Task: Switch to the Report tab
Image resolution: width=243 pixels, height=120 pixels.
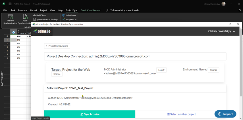Action: pos(34,10)
